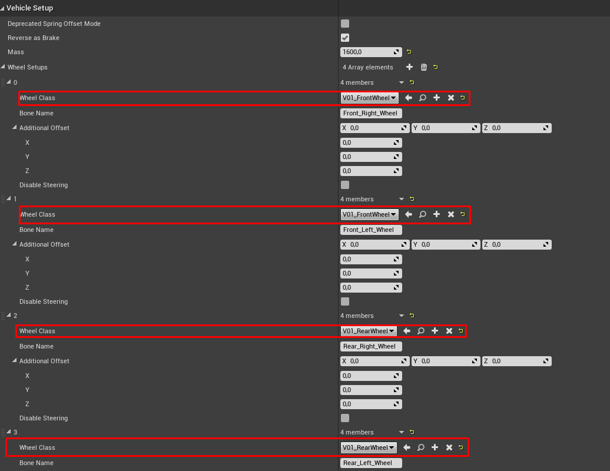
Task: Browse to wheel 3 Wheel Class asset
Action: tap(420, 447)
